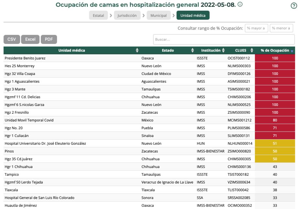Sort table by Estado column arrows

click(193, 50)
